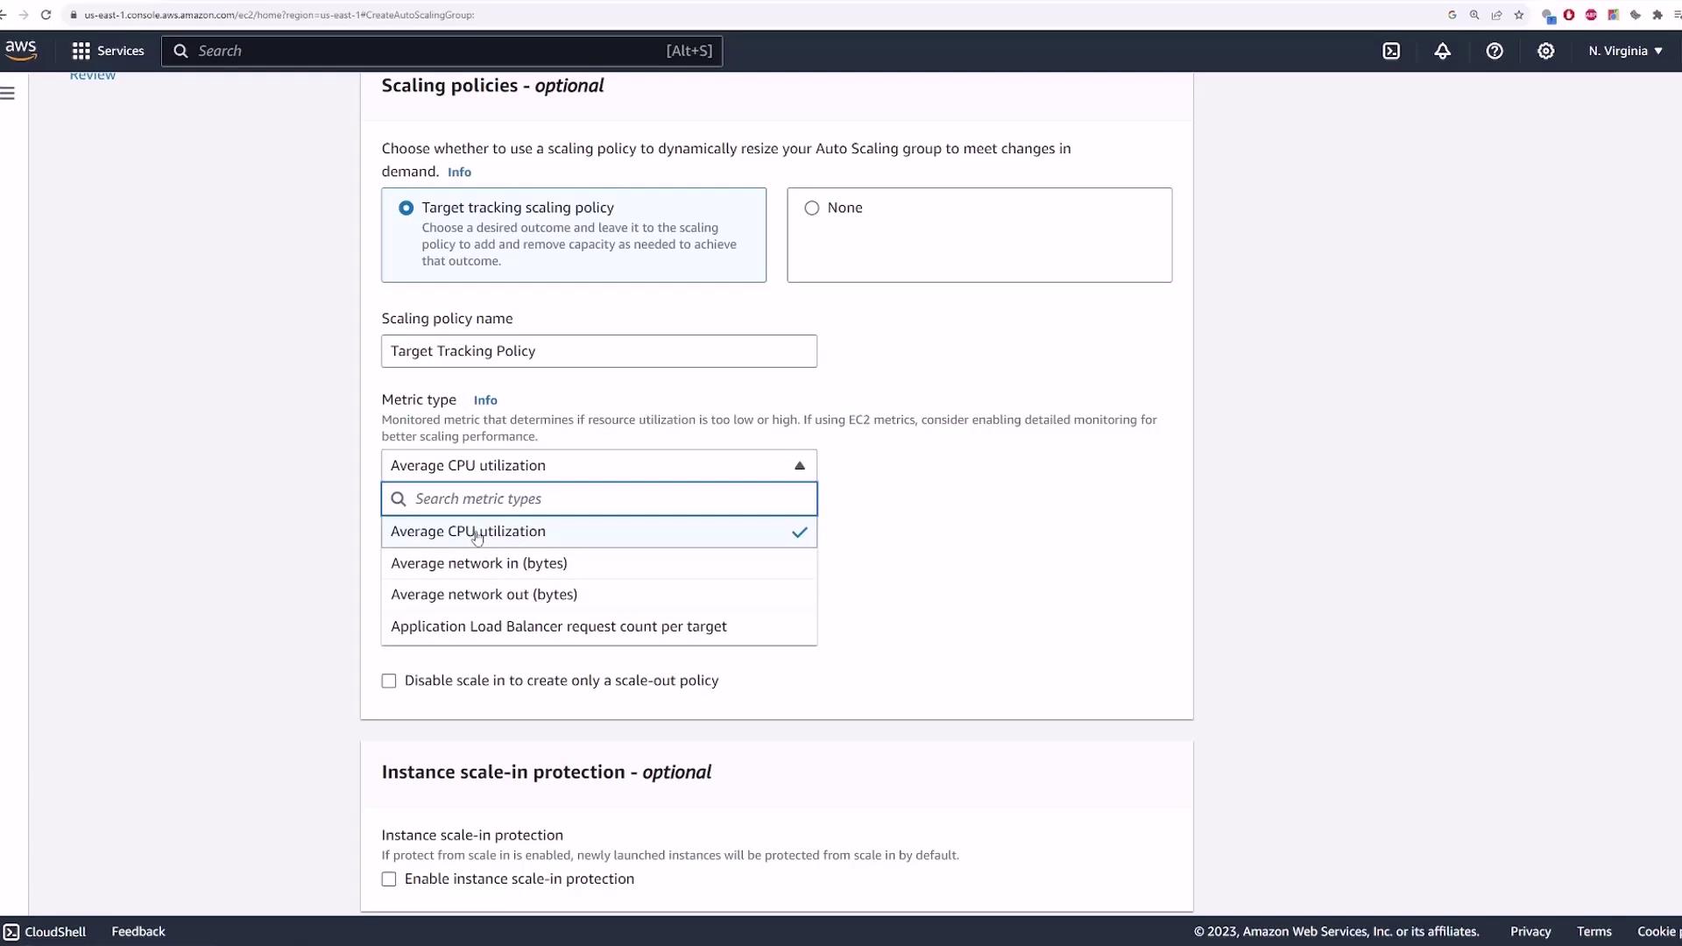Enable instance scale-in protection checkbox

click(x=389, y=879)
